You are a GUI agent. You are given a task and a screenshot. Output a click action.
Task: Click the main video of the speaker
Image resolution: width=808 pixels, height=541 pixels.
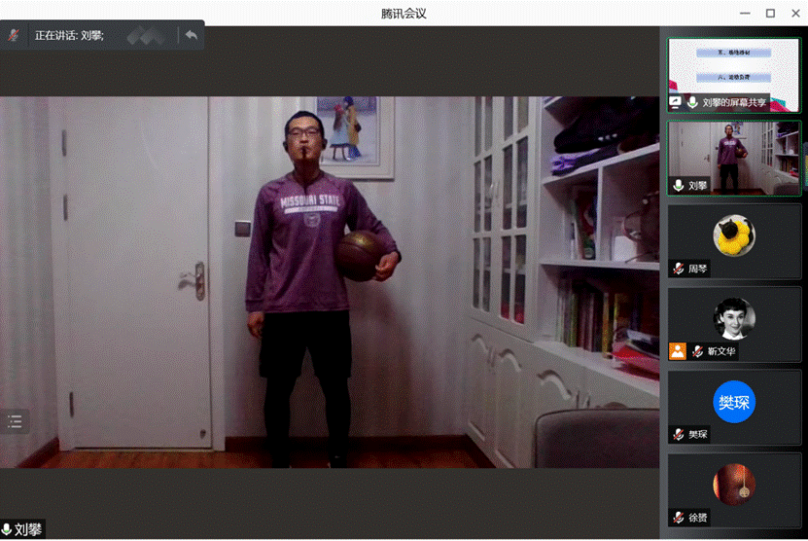pyautogui.click(x=330, y=282)
